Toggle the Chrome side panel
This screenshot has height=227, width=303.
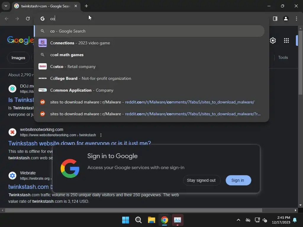click(x=275, y=19)
